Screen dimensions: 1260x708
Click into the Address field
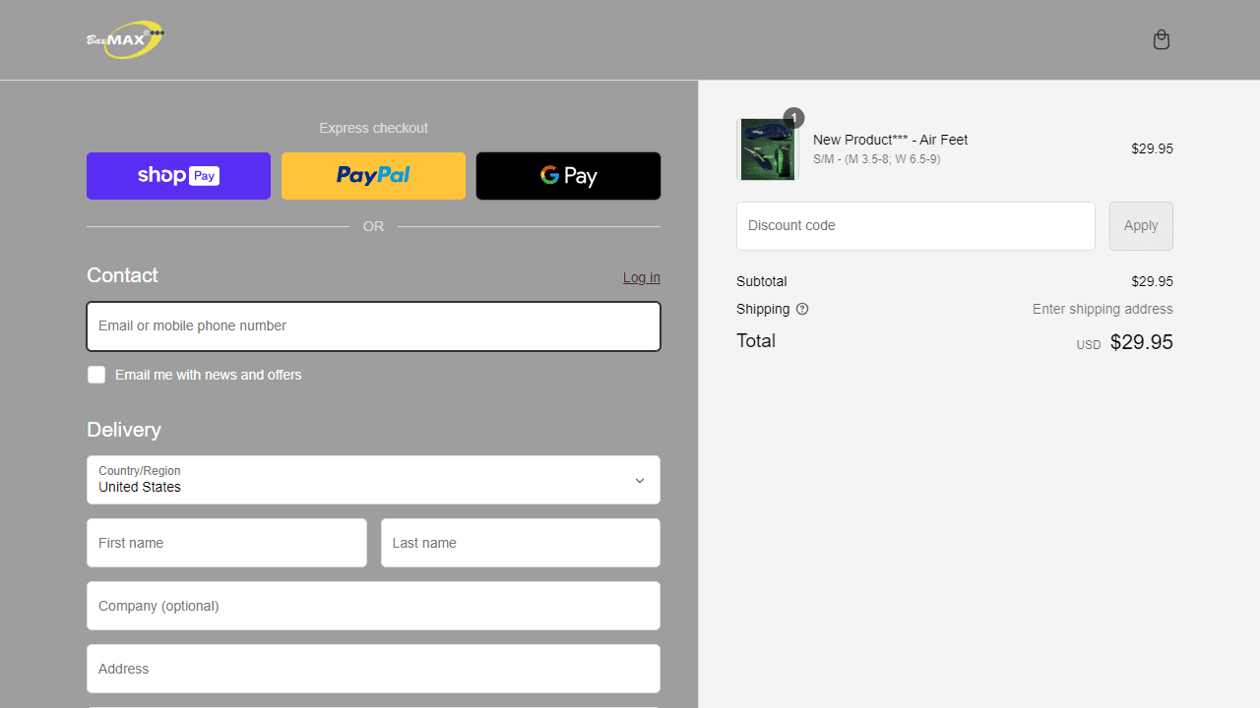pos(373,669)
